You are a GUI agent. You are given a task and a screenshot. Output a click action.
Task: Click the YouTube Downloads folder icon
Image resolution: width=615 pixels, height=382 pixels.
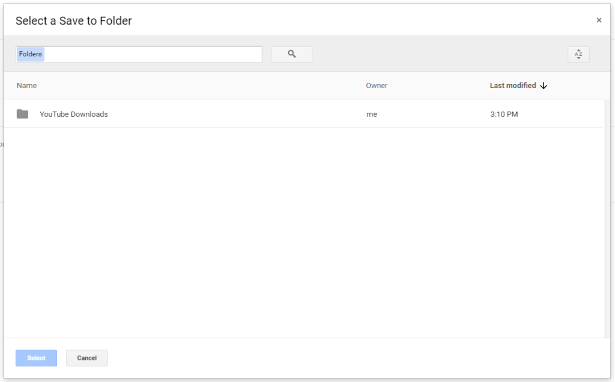22,114
